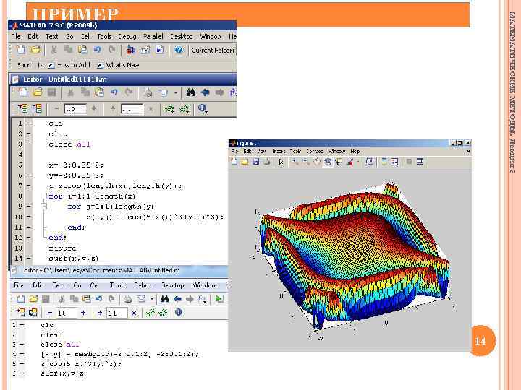Open brush color dropdown in Figure 1 toolbar
The width and height of the screenshot is (521, 390).
357,162
